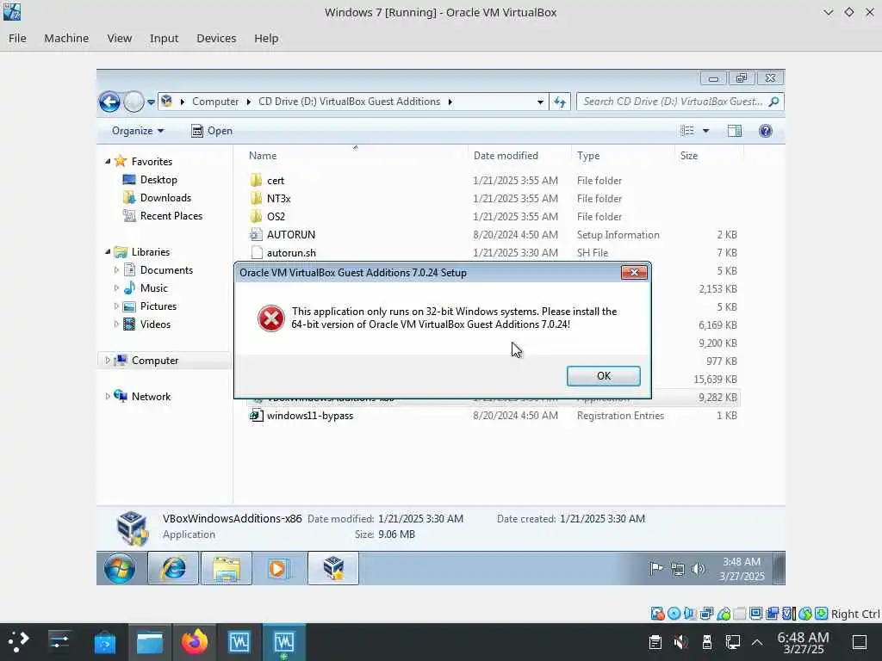Expand the Computer tree node arrow
The height and width of the screenshot is (661, 882).
108,361
